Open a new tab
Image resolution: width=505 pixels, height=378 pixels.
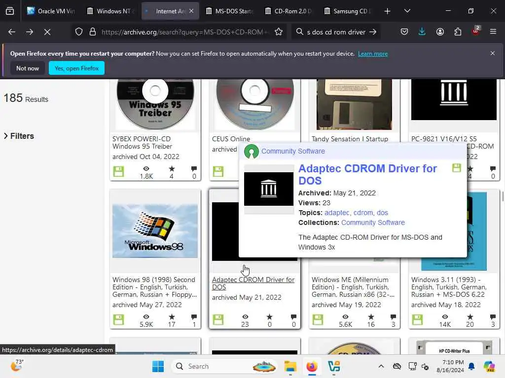pos(388,11)
